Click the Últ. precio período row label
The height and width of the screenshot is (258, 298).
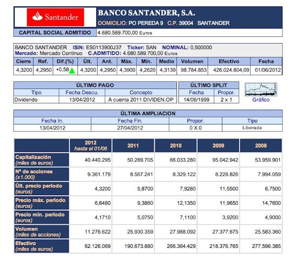click(x=42, y=189)
